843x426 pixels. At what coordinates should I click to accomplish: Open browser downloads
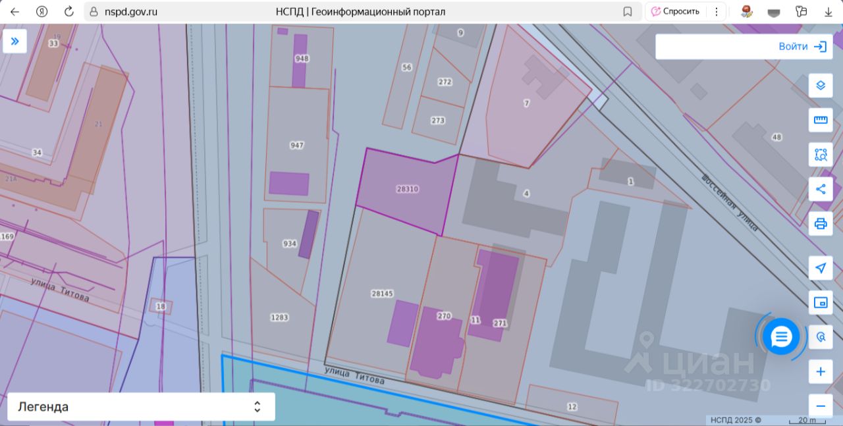(829, 11)
